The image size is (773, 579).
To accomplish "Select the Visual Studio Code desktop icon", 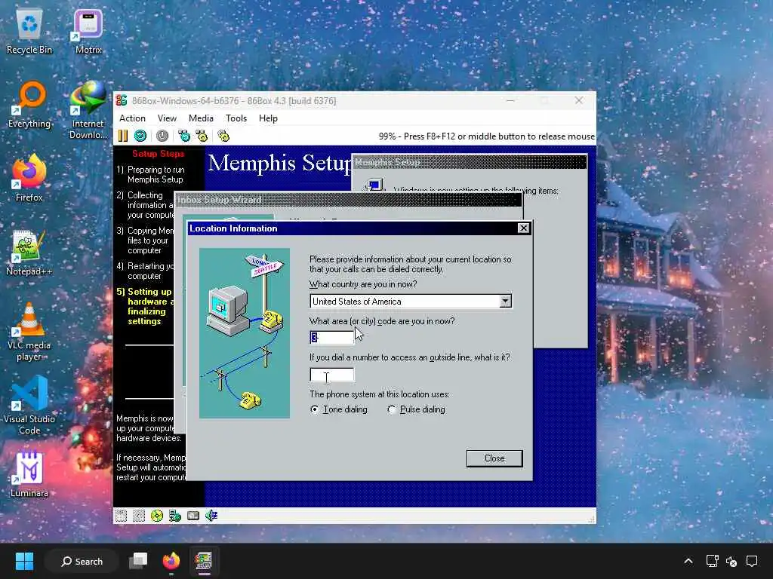I will click(29, 406).
